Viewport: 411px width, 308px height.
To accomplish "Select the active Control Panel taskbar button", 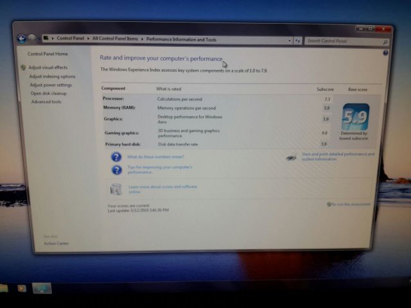I will 42,288.
